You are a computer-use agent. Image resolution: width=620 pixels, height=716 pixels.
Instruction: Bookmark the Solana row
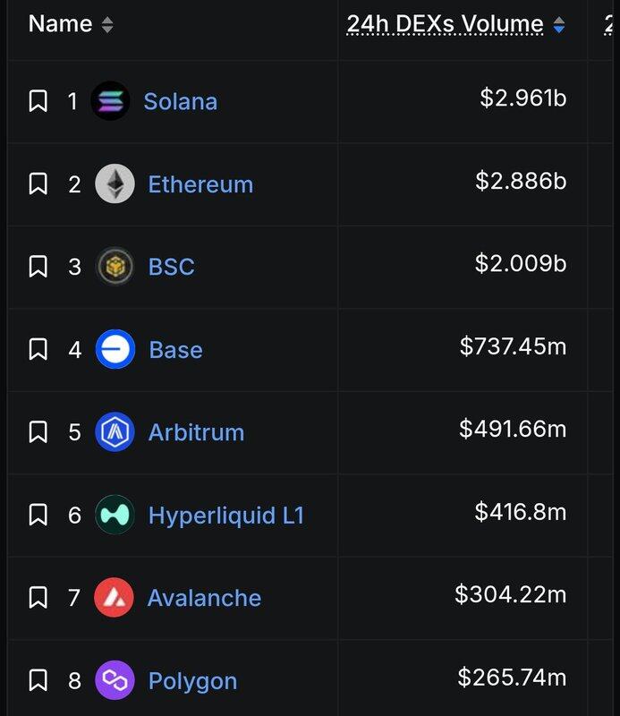(38, 101)
